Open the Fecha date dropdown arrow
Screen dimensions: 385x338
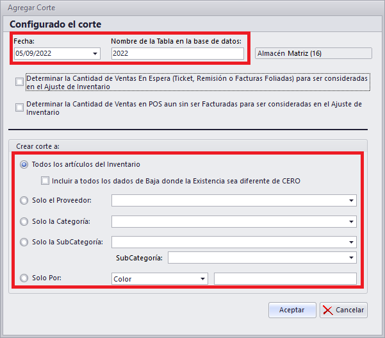click(95, 54)
